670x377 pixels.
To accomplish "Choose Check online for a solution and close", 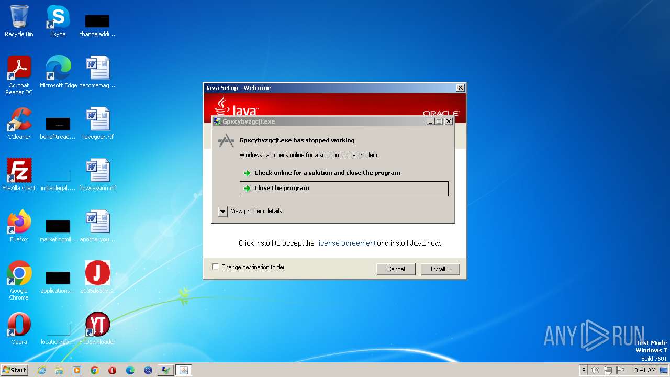I will point(344,173).
